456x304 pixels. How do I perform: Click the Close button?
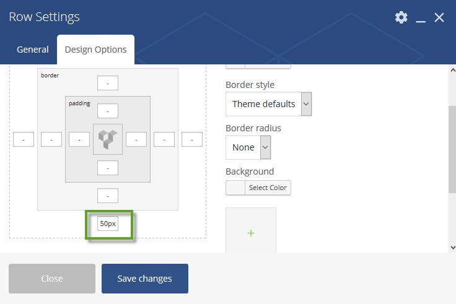(52, 279)
